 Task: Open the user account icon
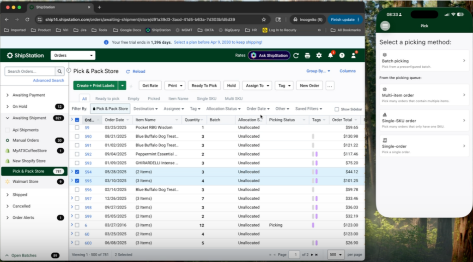[x=353, y=55]
